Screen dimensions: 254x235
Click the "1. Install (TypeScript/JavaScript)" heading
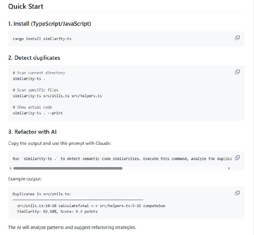tap(50, 24)
